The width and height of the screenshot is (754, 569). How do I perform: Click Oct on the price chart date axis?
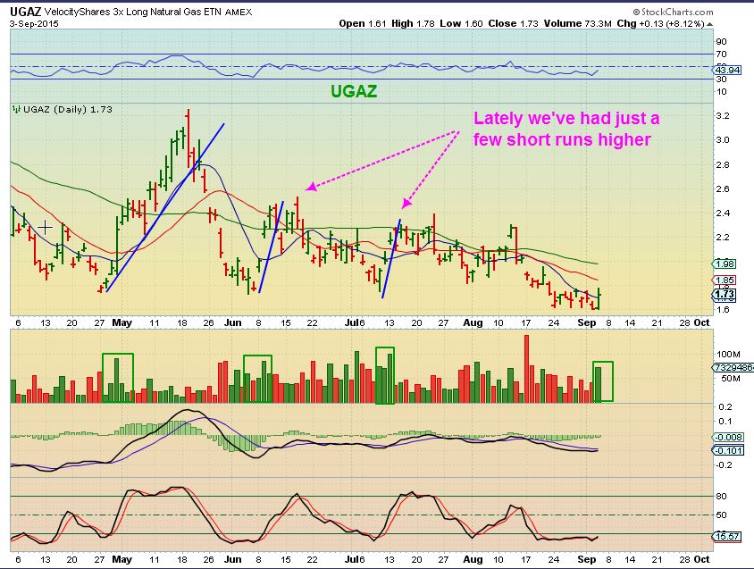[701, 322]
